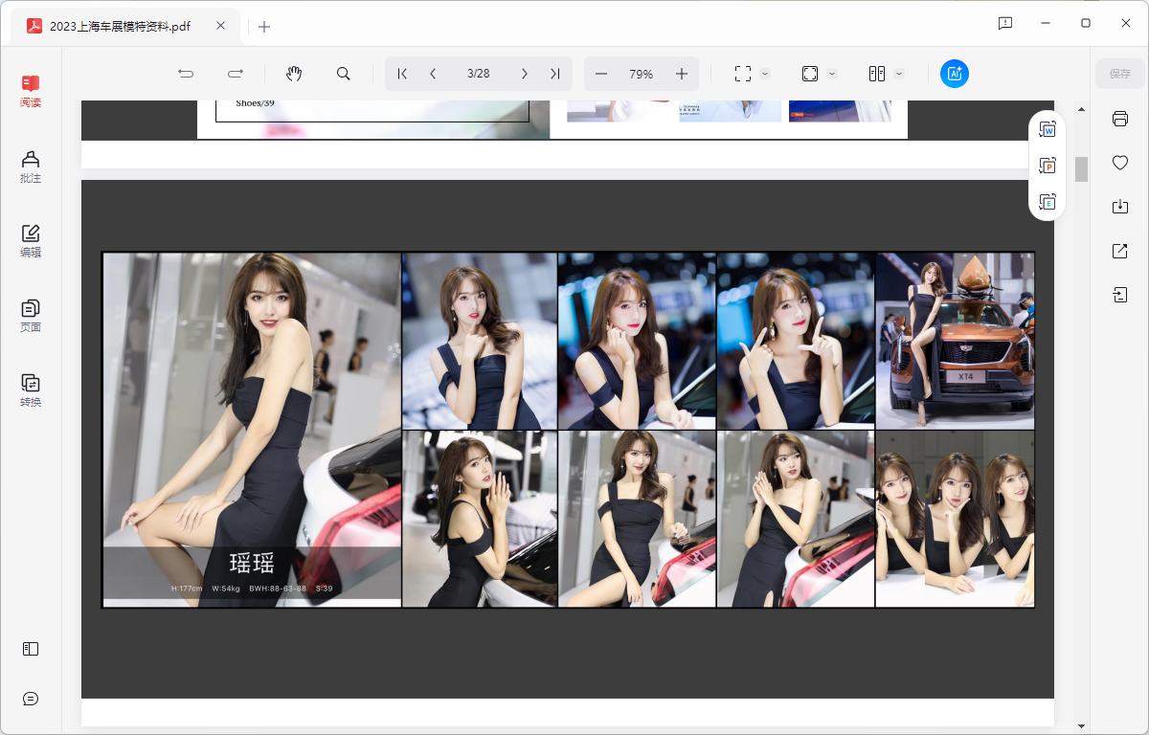This screenshot has width=1149, height=735.
Task: Click the page number field 3/28
Action: coord(479,74)
